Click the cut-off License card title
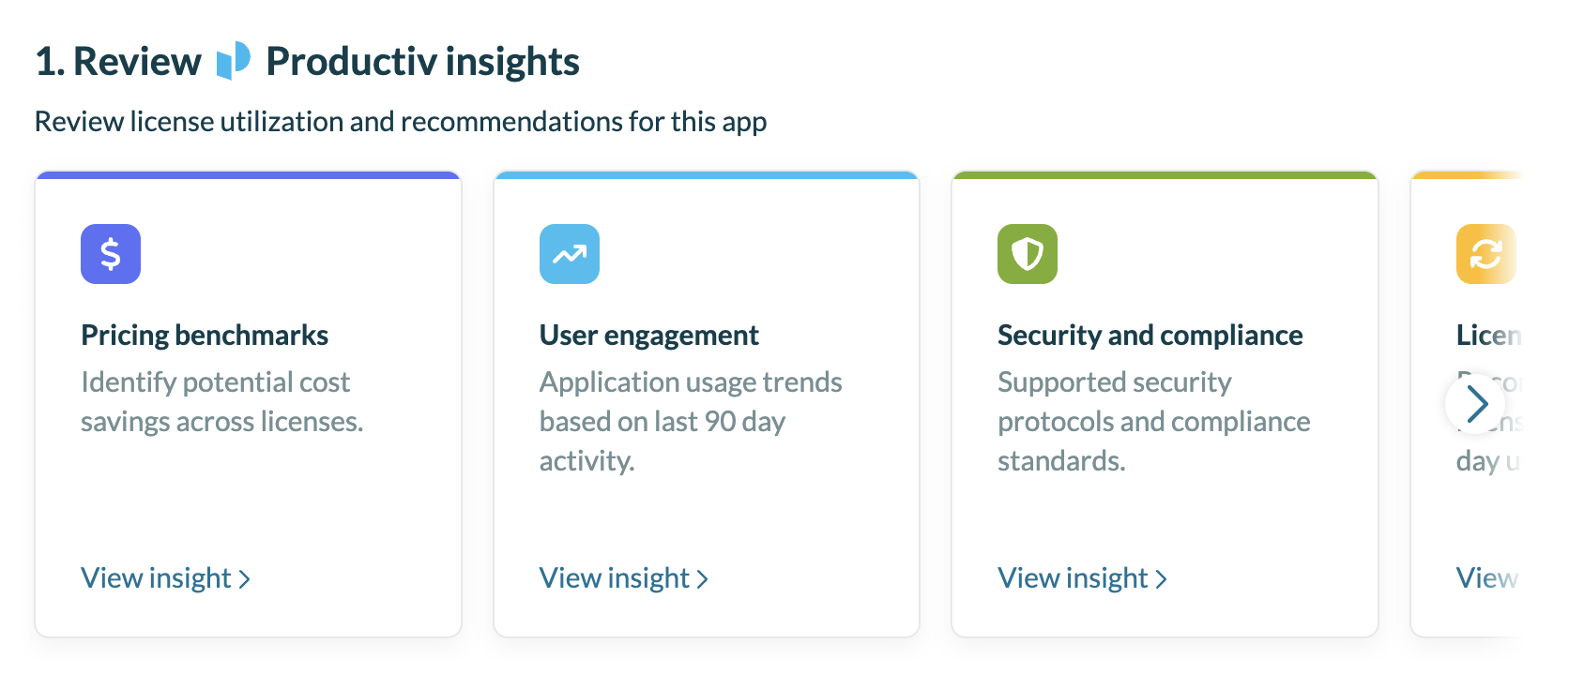The height and width of the screenshot is (673, 1584). click(1487, 336)
